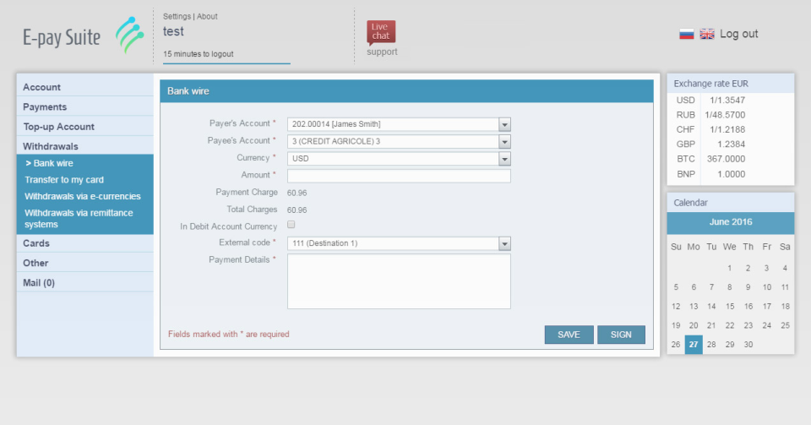The image size is (811, 425).
Task: Click Payment Charge value 60.96
Action: click(297, 193)
